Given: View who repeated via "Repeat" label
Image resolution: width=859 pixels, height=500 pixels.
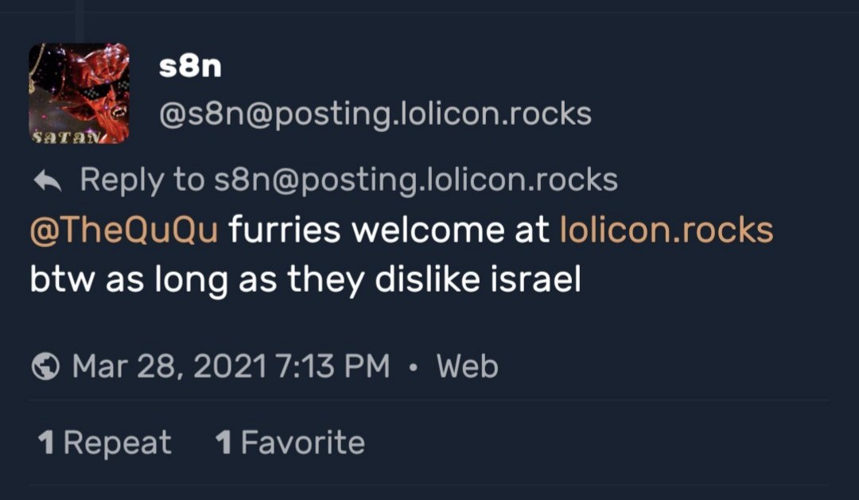Looking at the screenshot, I should pyautogui.click(x=117, y=443).
